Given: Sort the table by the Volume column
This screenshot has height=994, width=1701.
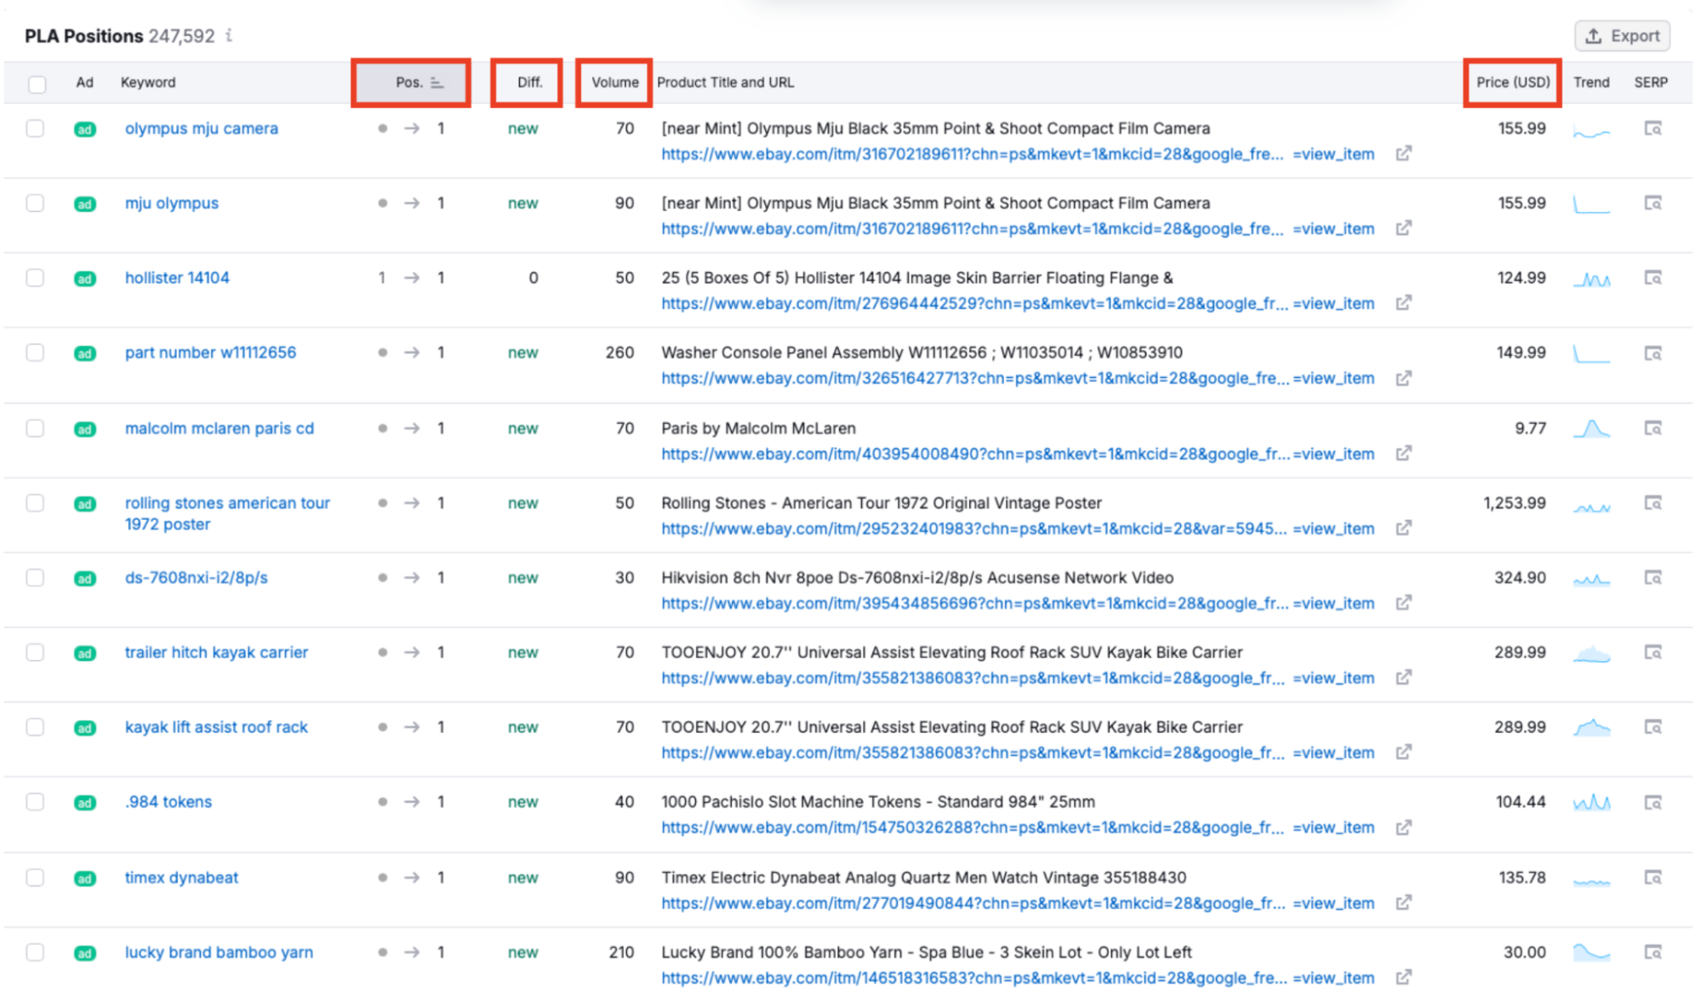Looking at the screenshot, I should coord(615,83).
